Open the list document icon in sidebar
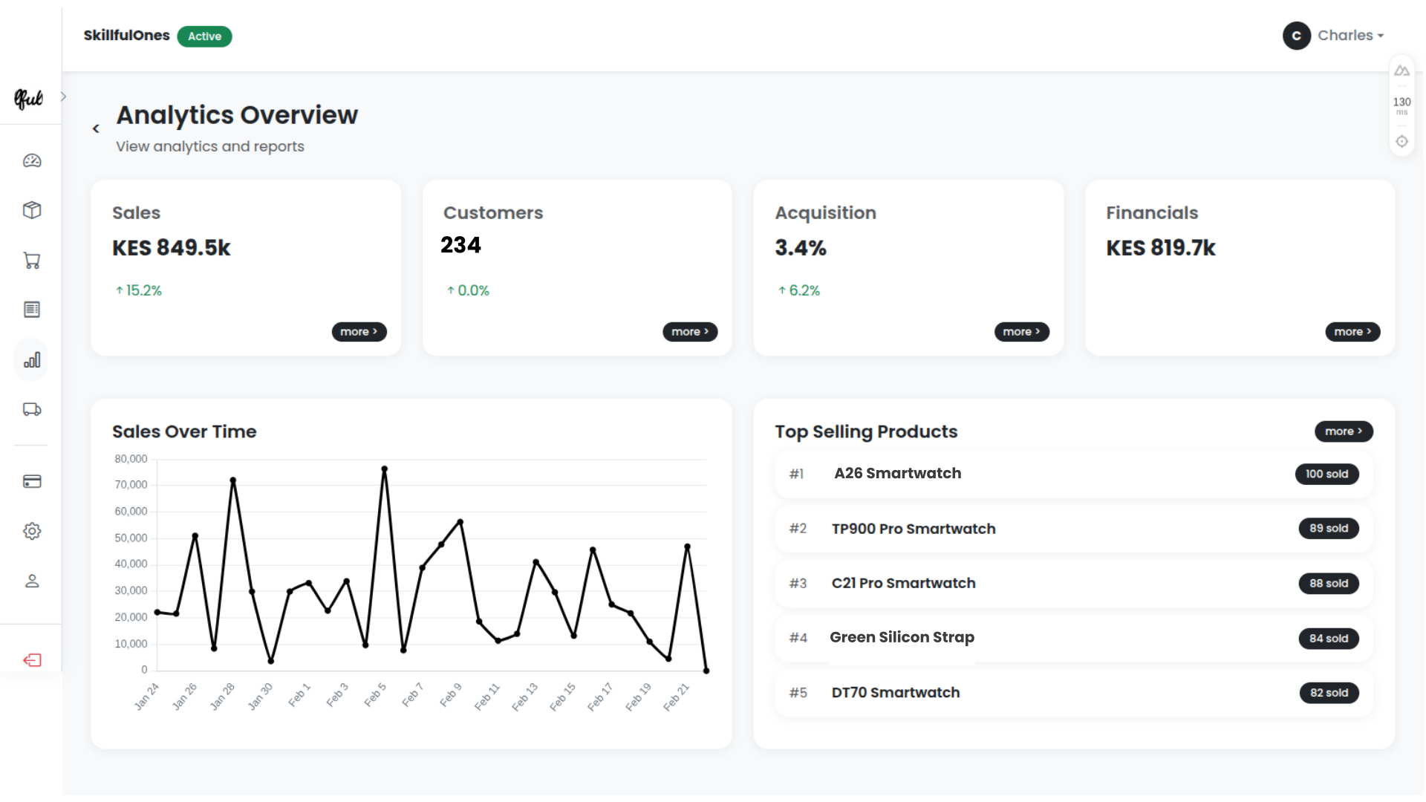Viewport: 1426px width, 802px height. click(31, 310)
